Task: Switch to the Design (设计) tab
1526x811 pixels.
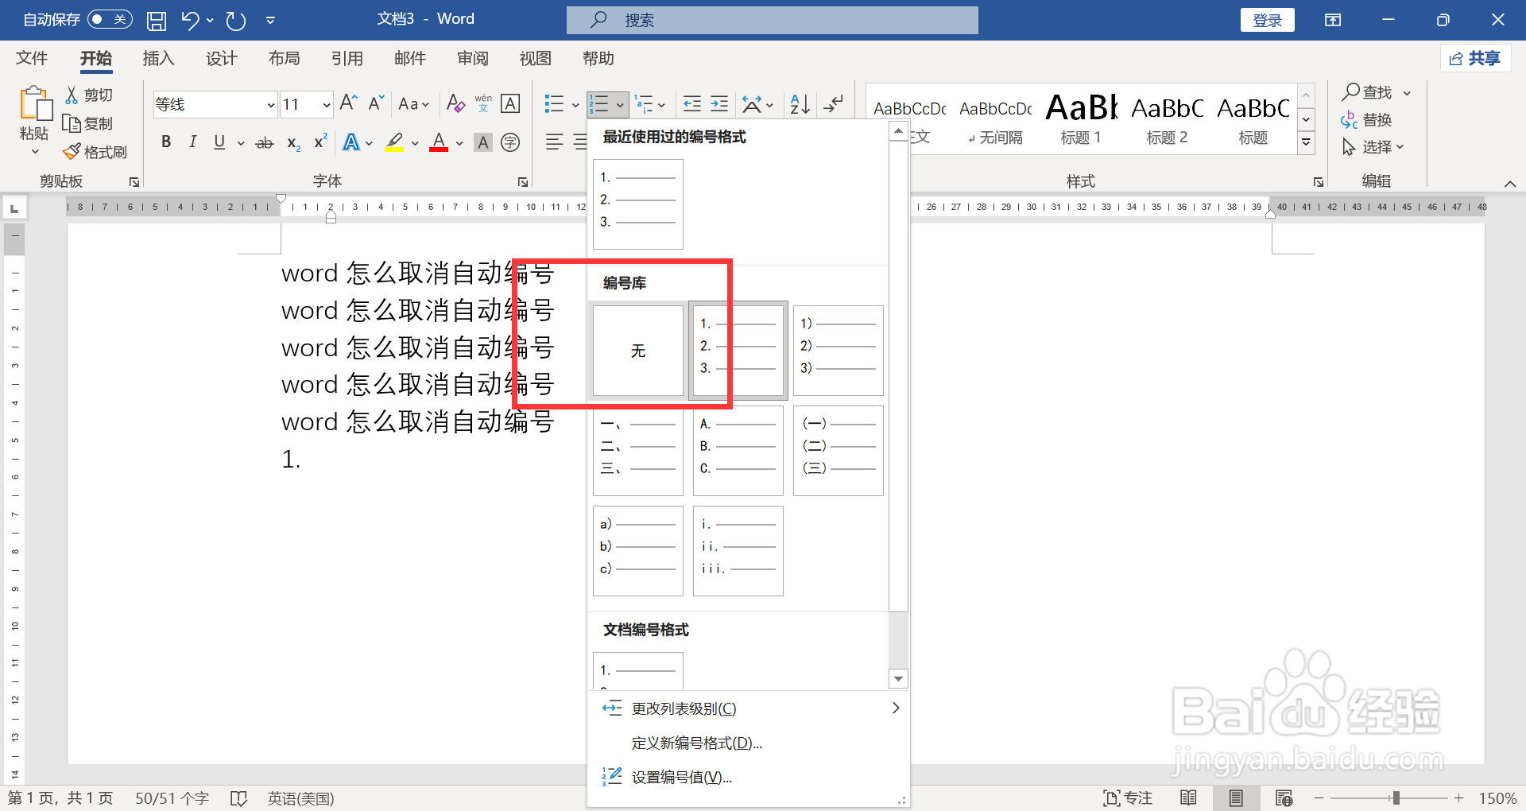Action: click(221, 58)
